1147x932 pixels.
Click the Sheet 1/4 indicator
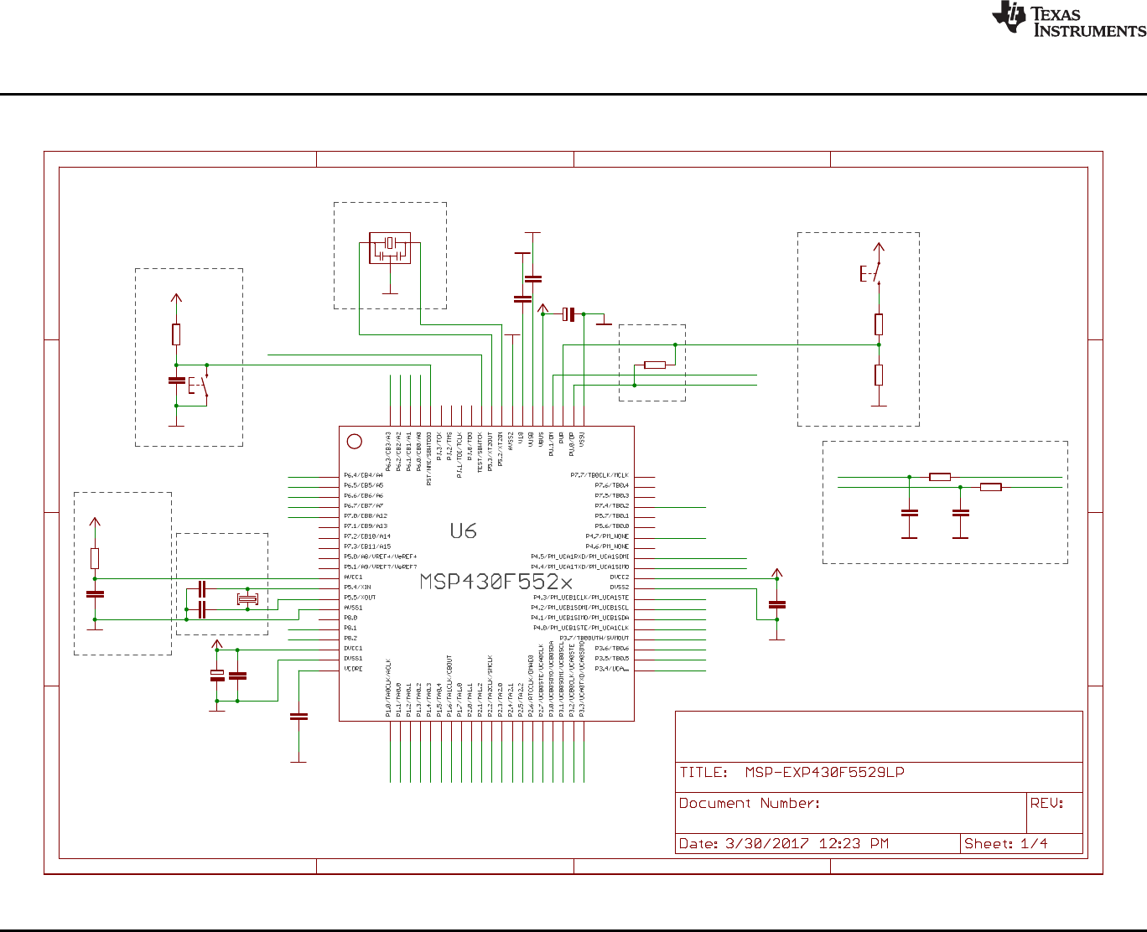pos(1006,844)
